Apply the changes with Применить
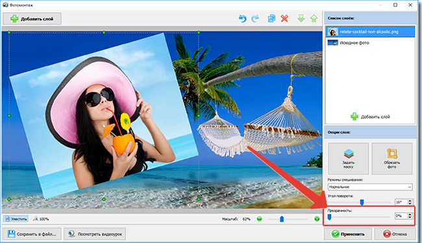The width and height of the screenshot is (422, 243). (x=348, y=234)
